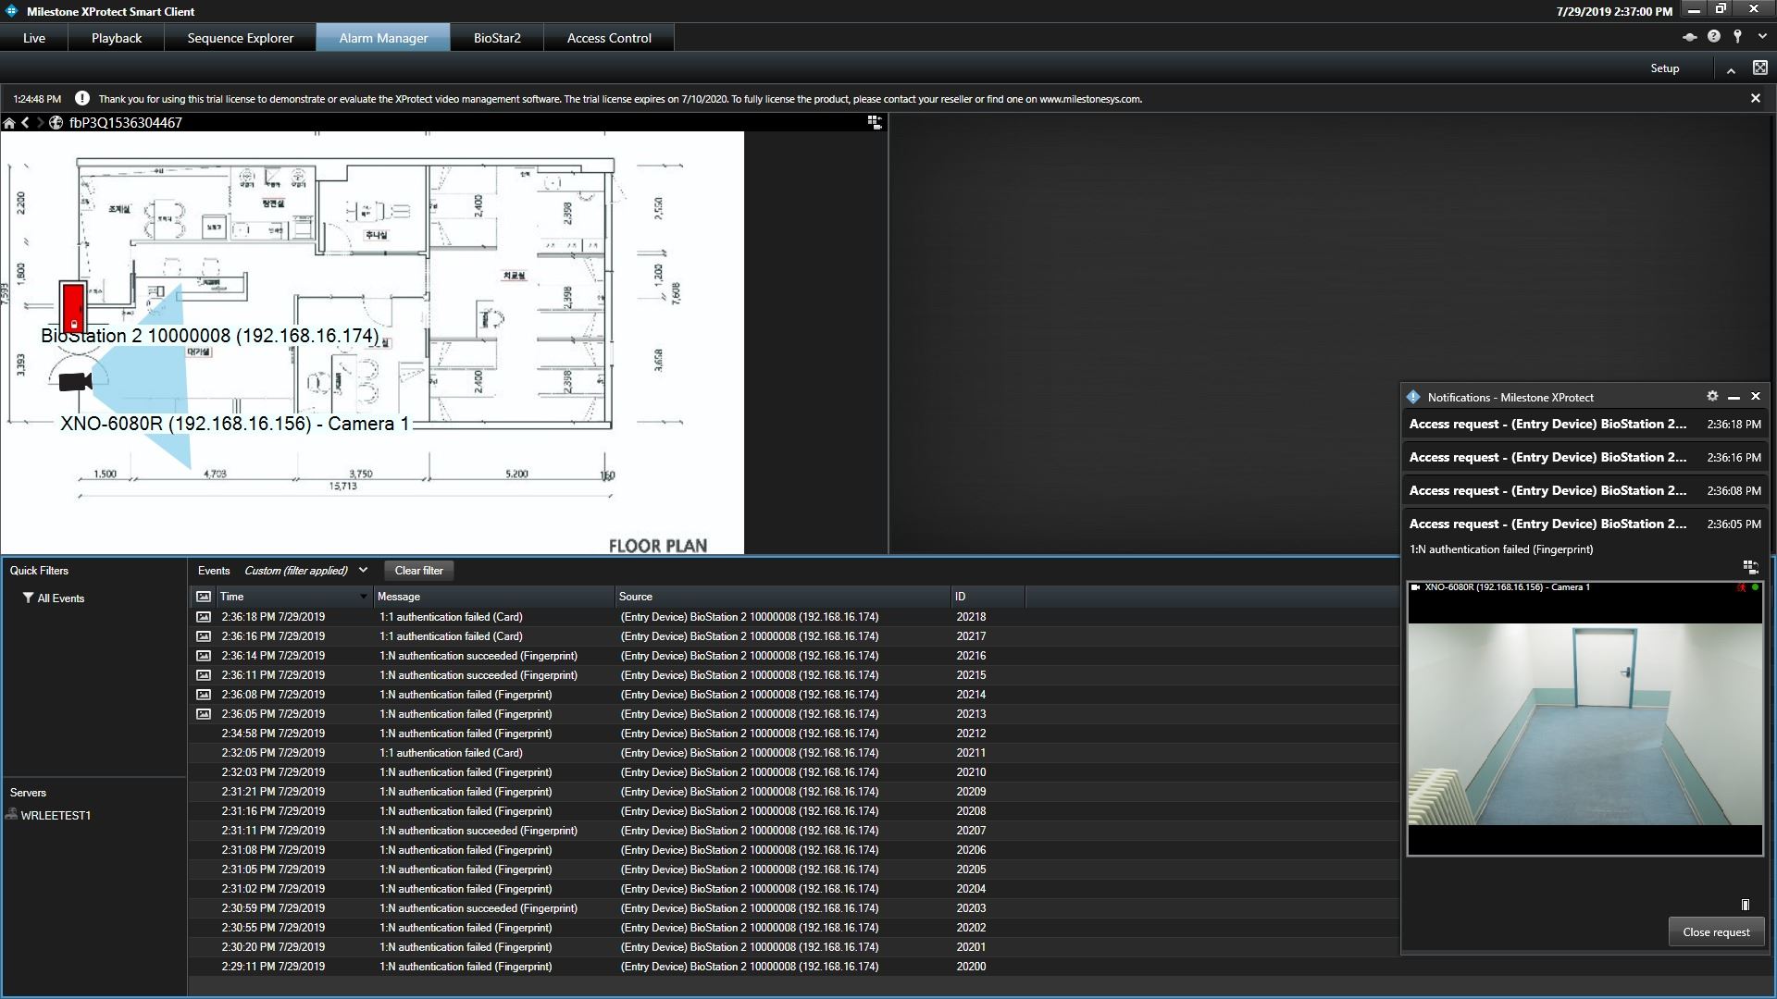This screenshot has height=999, width=1777.
Task: Select event row with ID 20212
Action: 793,734
